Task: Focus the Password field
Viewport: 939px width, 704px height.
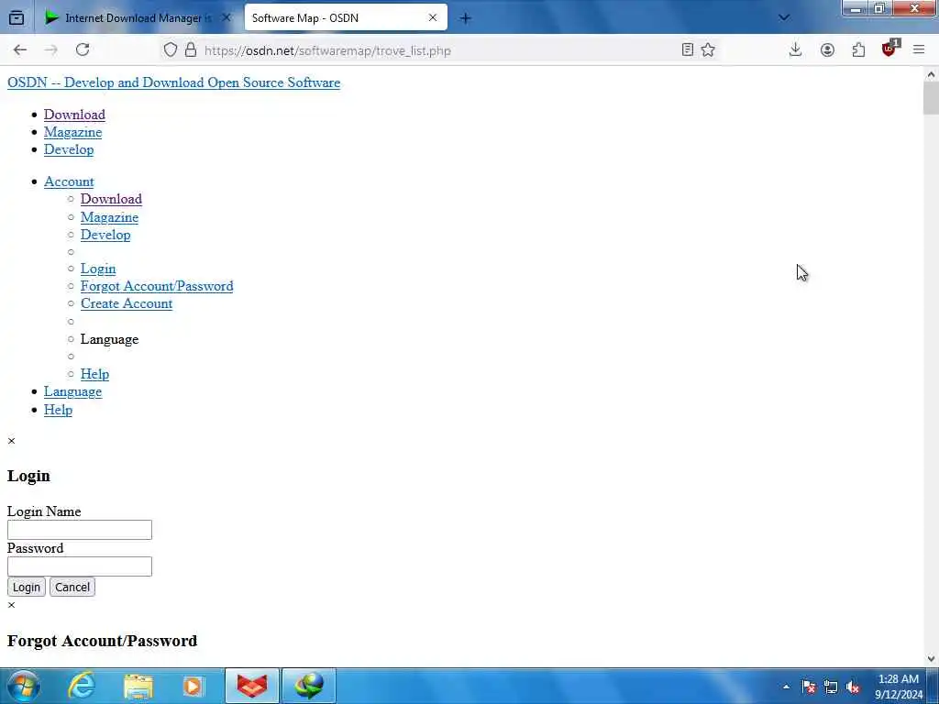Action: click(x=80, y=566)
